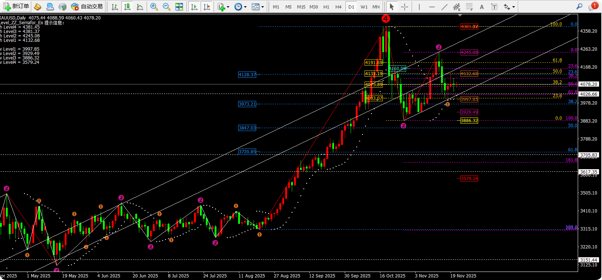Toggle chart shift from right edge
Viewport: 602px width, 280px height.
point(207,7)
